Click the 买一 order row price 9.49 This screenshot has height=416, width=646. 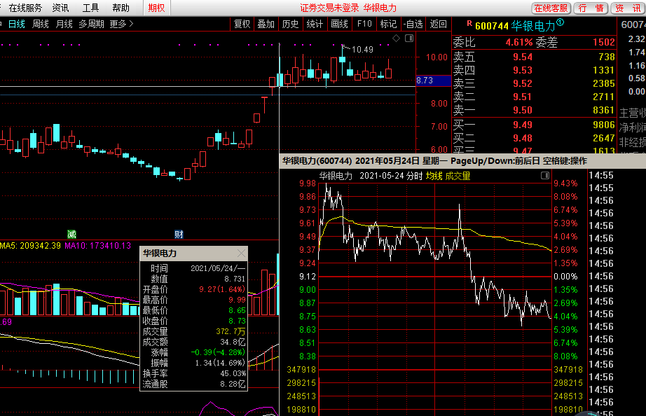point(523,125)
